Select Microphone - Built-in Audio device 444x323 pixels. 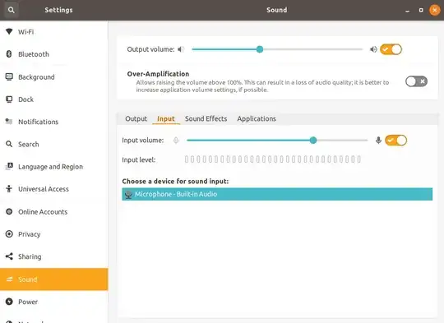pos(277,194)
